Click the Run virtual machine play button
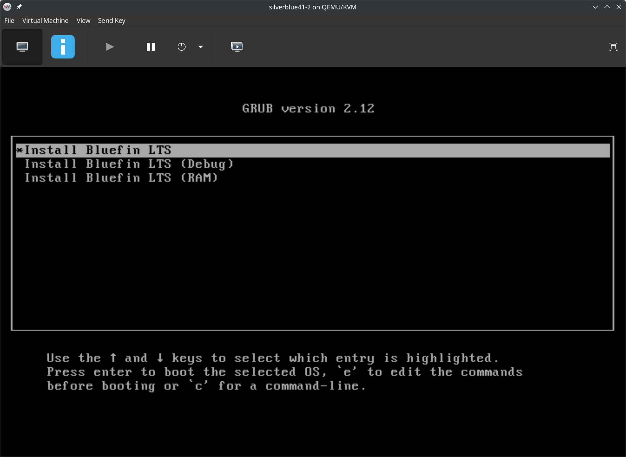The image size is (626, 457). [110, 47]
